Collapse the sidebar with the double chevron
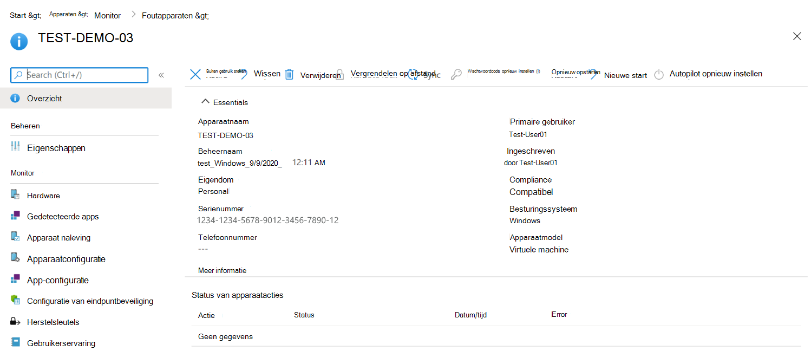Viewport: 811px width, 364px height. (161, 75)
